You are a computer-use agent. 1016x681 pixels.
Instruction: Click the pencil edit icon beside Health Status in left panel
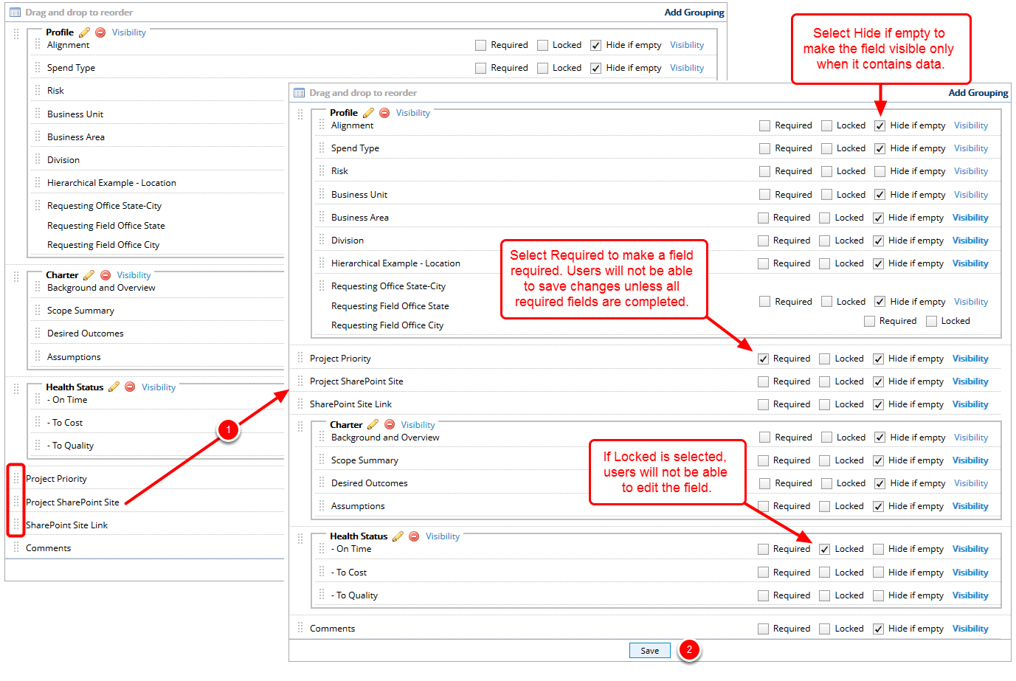tap(114, 387)
